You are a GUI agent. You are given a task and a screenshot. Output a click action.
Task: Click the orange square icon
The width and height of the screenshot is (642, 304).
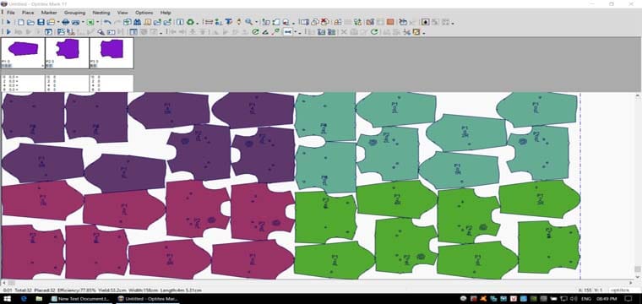(390, 22)
